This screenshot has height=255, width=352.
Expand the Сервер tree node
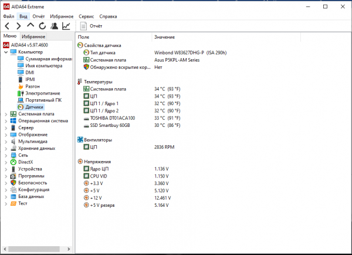pyautogui.click(x=6, y=128)
